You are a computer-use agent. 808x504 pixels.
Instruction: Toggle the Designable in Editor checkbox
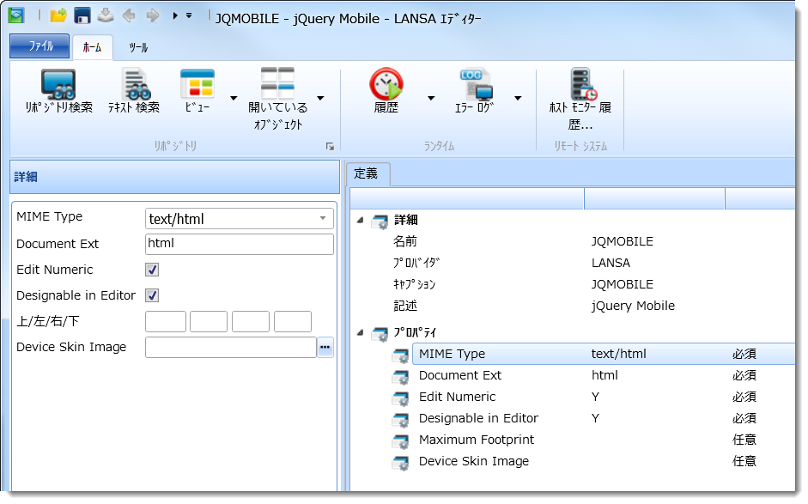point(152,295)
